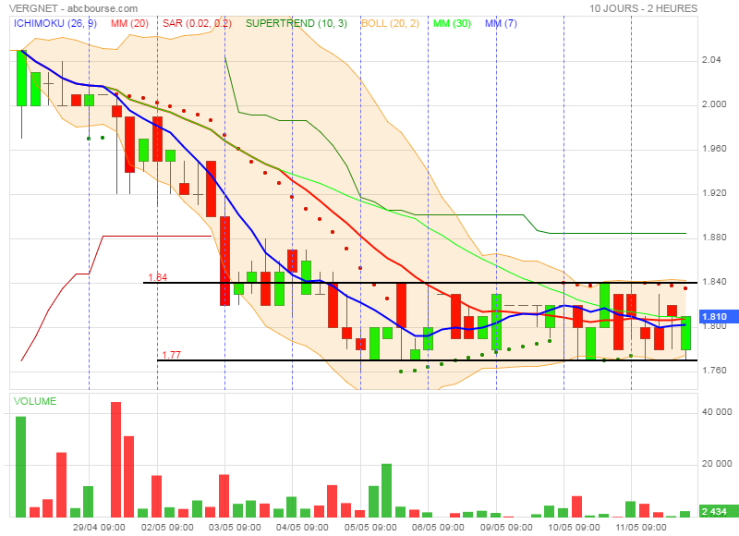This screenshot has width=739, height=536.
Task: Click the 1.77 support level label
Action: point(172,355)
